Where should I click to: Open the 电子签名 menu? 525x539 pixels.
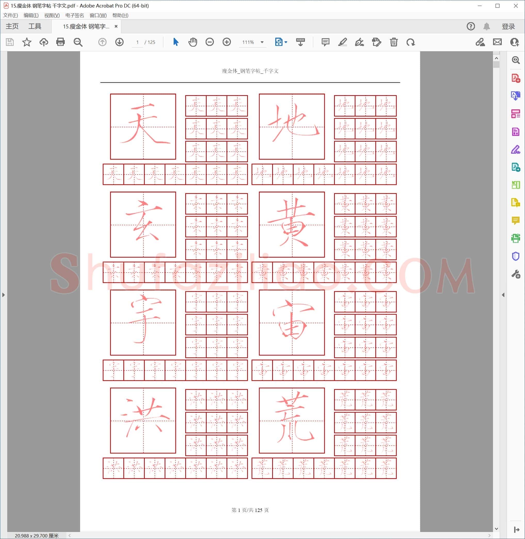tap(75, 15)
